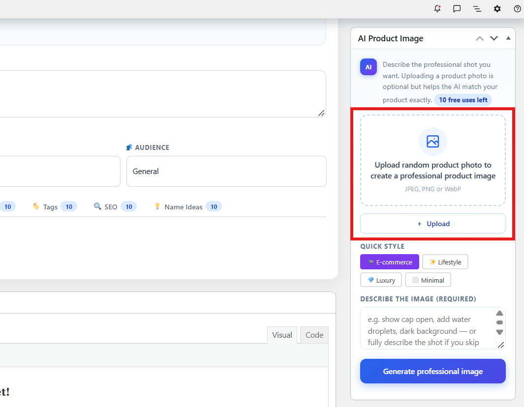This screenshot has width=524, height=407.
Task: Switch to the Name Ideas tab
Action: tap(188, 206)
